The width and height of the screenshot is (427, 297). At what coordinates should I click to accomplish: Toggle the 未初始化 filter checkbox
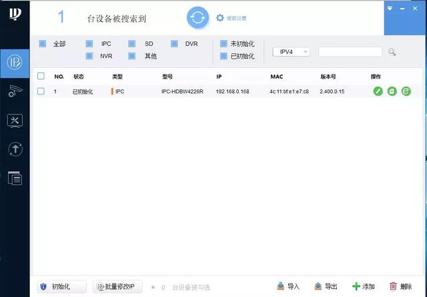pos(224,43)
